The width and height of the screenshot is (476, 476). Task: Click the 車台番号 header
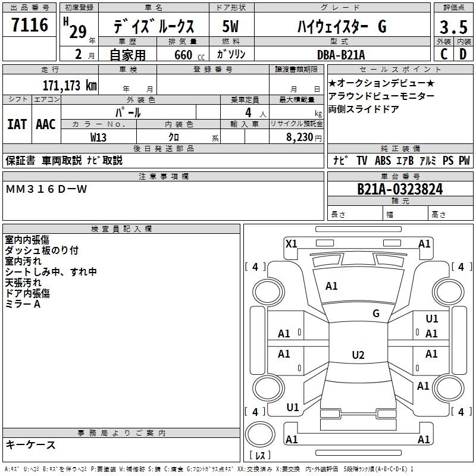point(400,176)
